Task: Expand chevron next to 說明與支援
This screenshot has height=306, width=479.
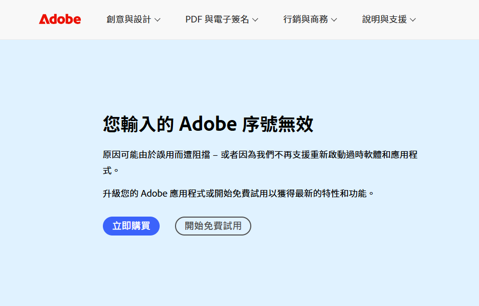Action: tap(412, 20)
